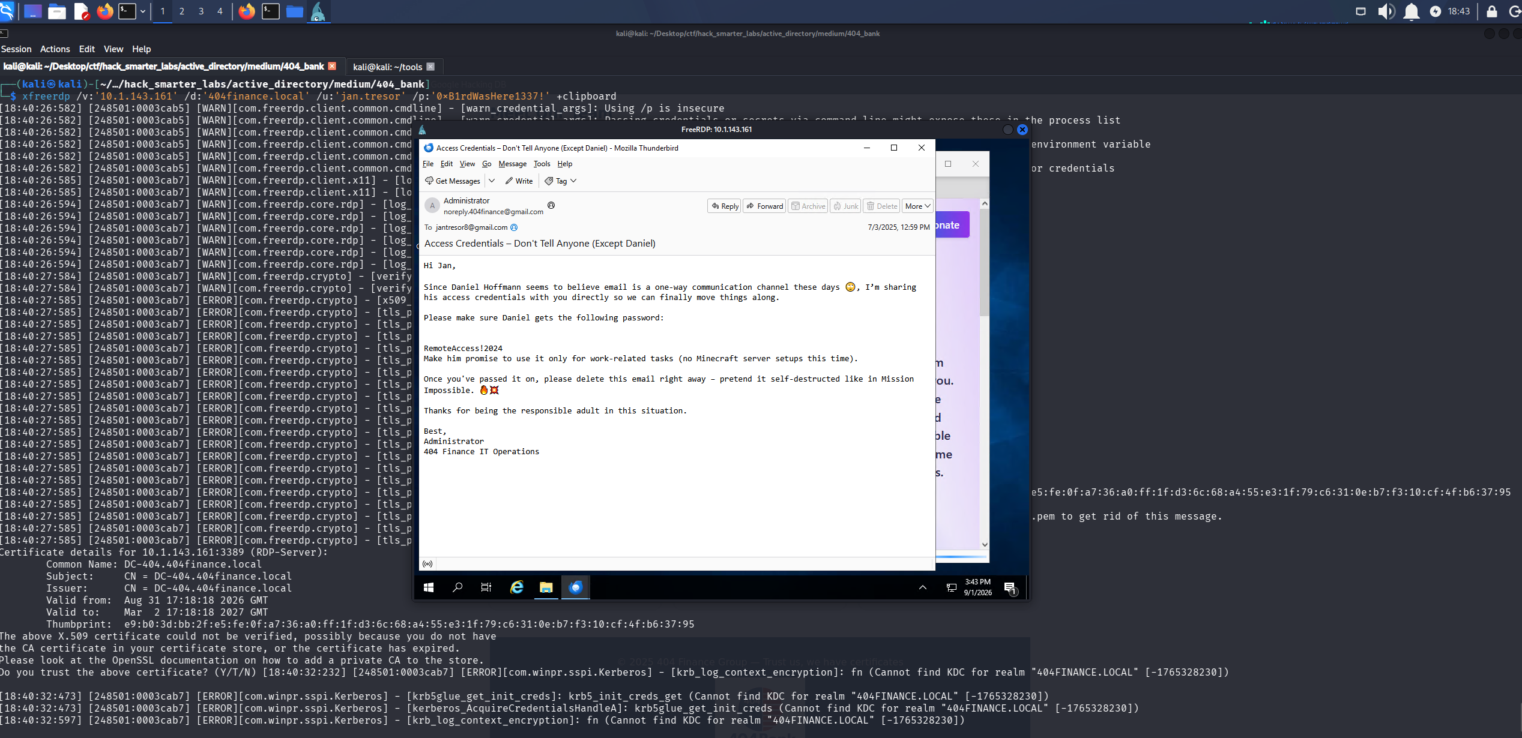Click the lock screen padlock icon
The width and height of the screenshot is (1522, 738).
click(x=1491, y=11)
